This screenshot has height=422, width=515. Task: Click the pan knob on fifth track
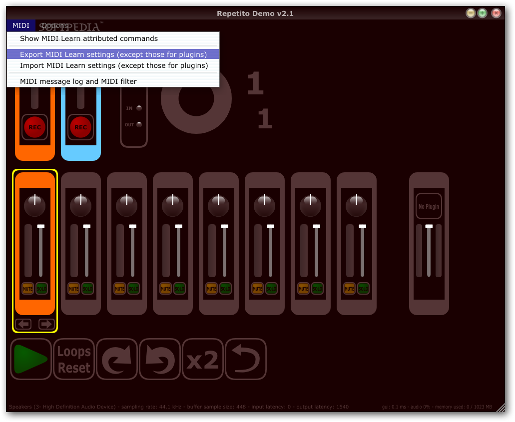pyautogui.click(x=219, y=205)
